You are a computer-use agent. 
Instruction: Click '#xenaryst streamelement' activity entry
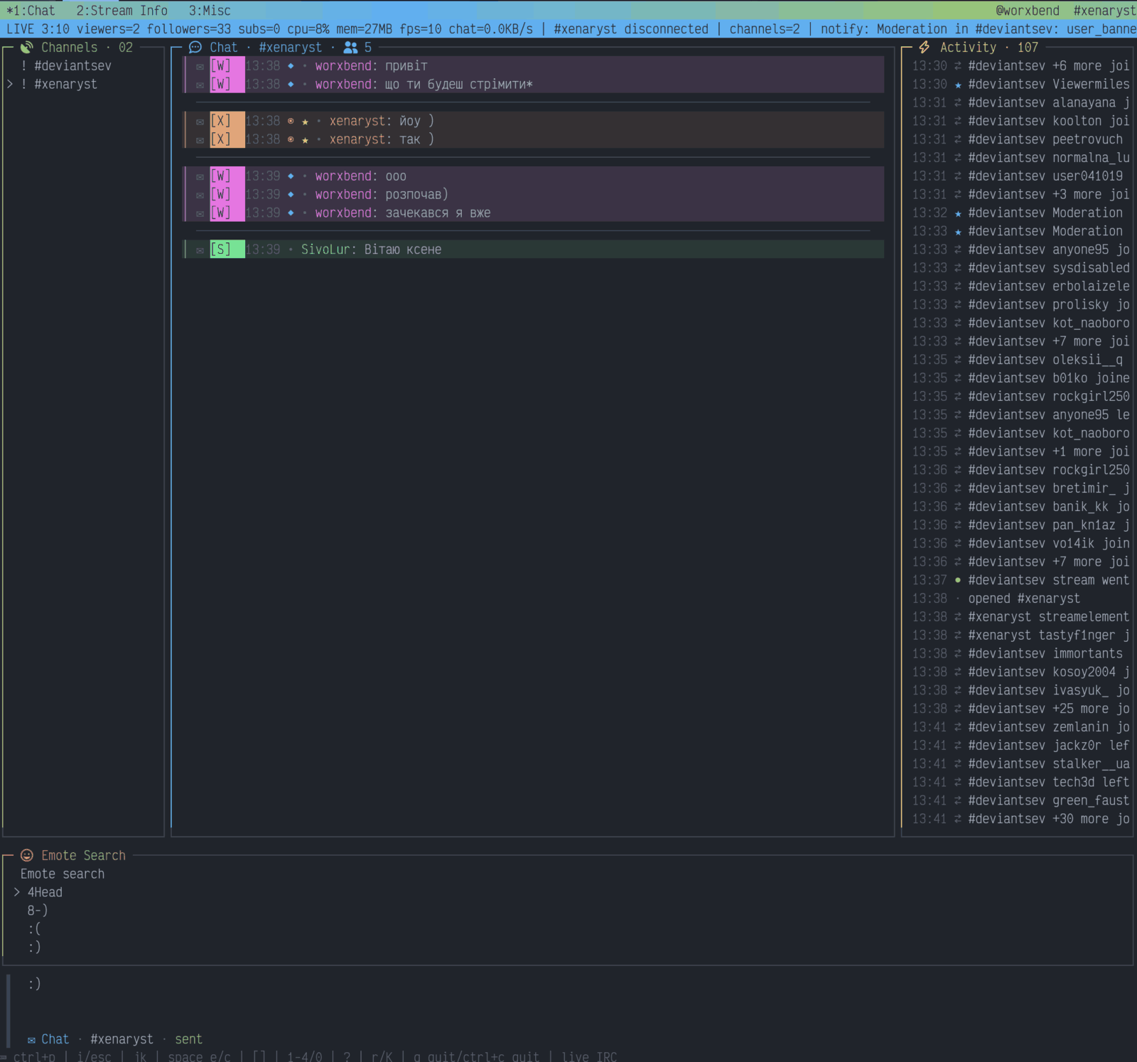(x=1048, y=617)
